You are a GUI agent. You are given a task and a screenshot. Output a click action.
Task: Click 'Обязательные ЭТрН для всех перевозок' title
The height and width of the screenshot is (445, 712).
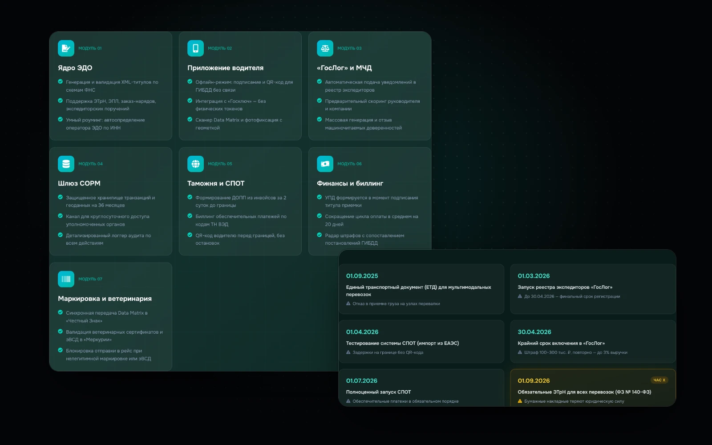(x=584, y=392)
